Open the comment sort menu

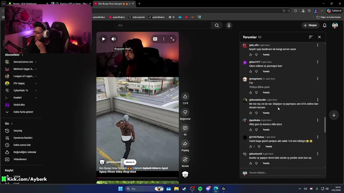(311, 37)
